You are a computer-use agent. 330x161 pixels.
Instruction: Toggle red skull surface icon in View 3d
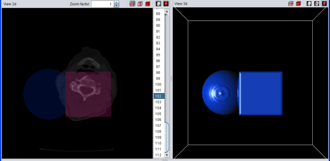(x=324, y=4)
